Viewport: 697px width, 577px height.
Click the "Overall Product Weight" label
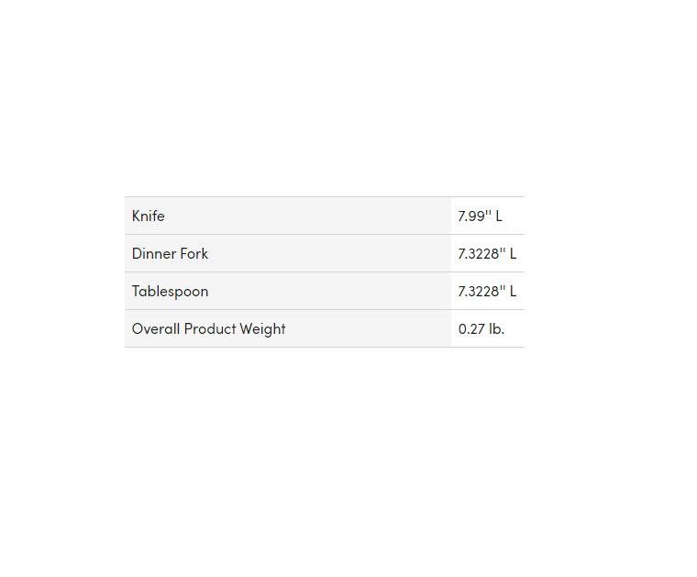click(208, 329)
